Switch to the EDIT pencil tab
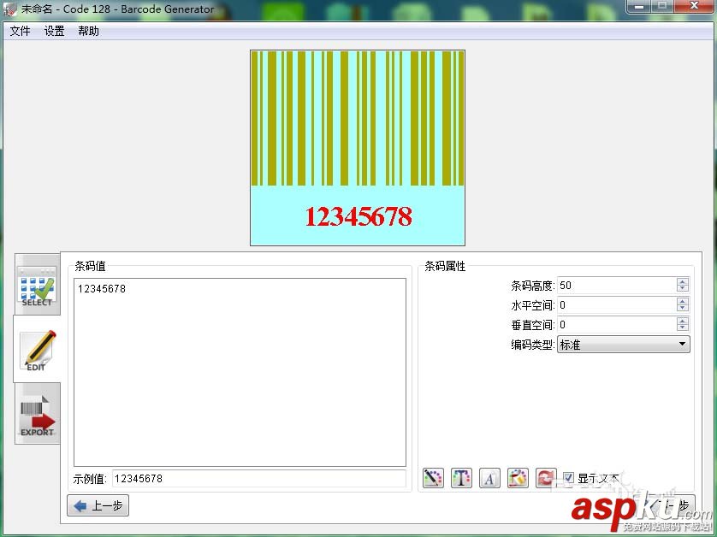The width and height of the screenshot is (717, 537). click(37, 349)
